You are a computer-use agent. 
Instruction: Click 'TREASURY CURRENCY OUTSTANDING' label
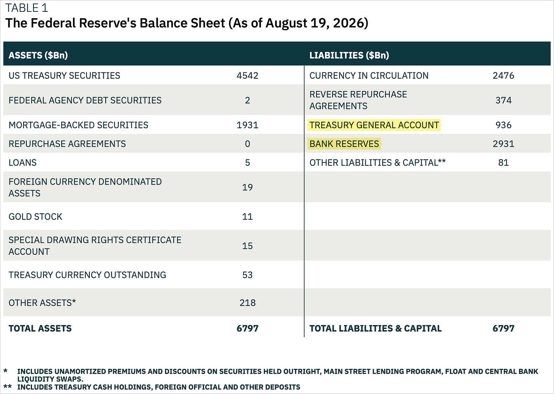coord(87,275)
